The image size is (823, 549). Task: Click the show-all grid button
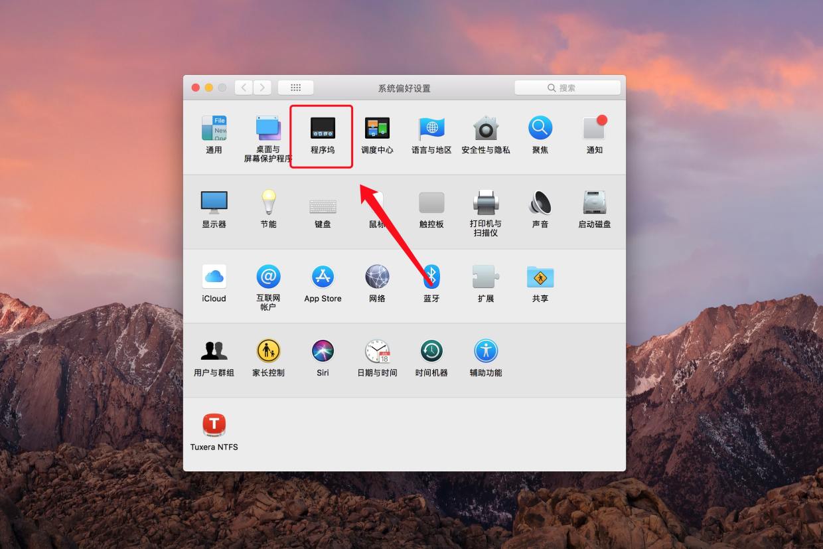295,88
